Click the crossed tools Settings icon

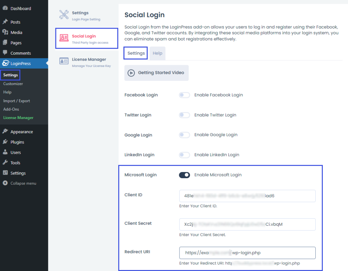64,15
